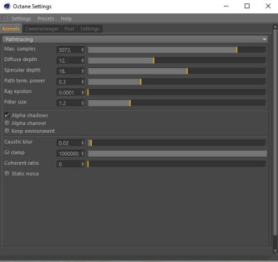Click the Ray epsilon slider
278x262 pixels.
click(177, 92)
